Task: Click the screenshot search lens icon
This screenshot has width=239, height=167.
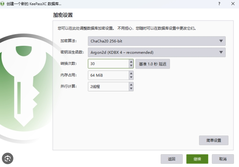Action: [8, 158]
